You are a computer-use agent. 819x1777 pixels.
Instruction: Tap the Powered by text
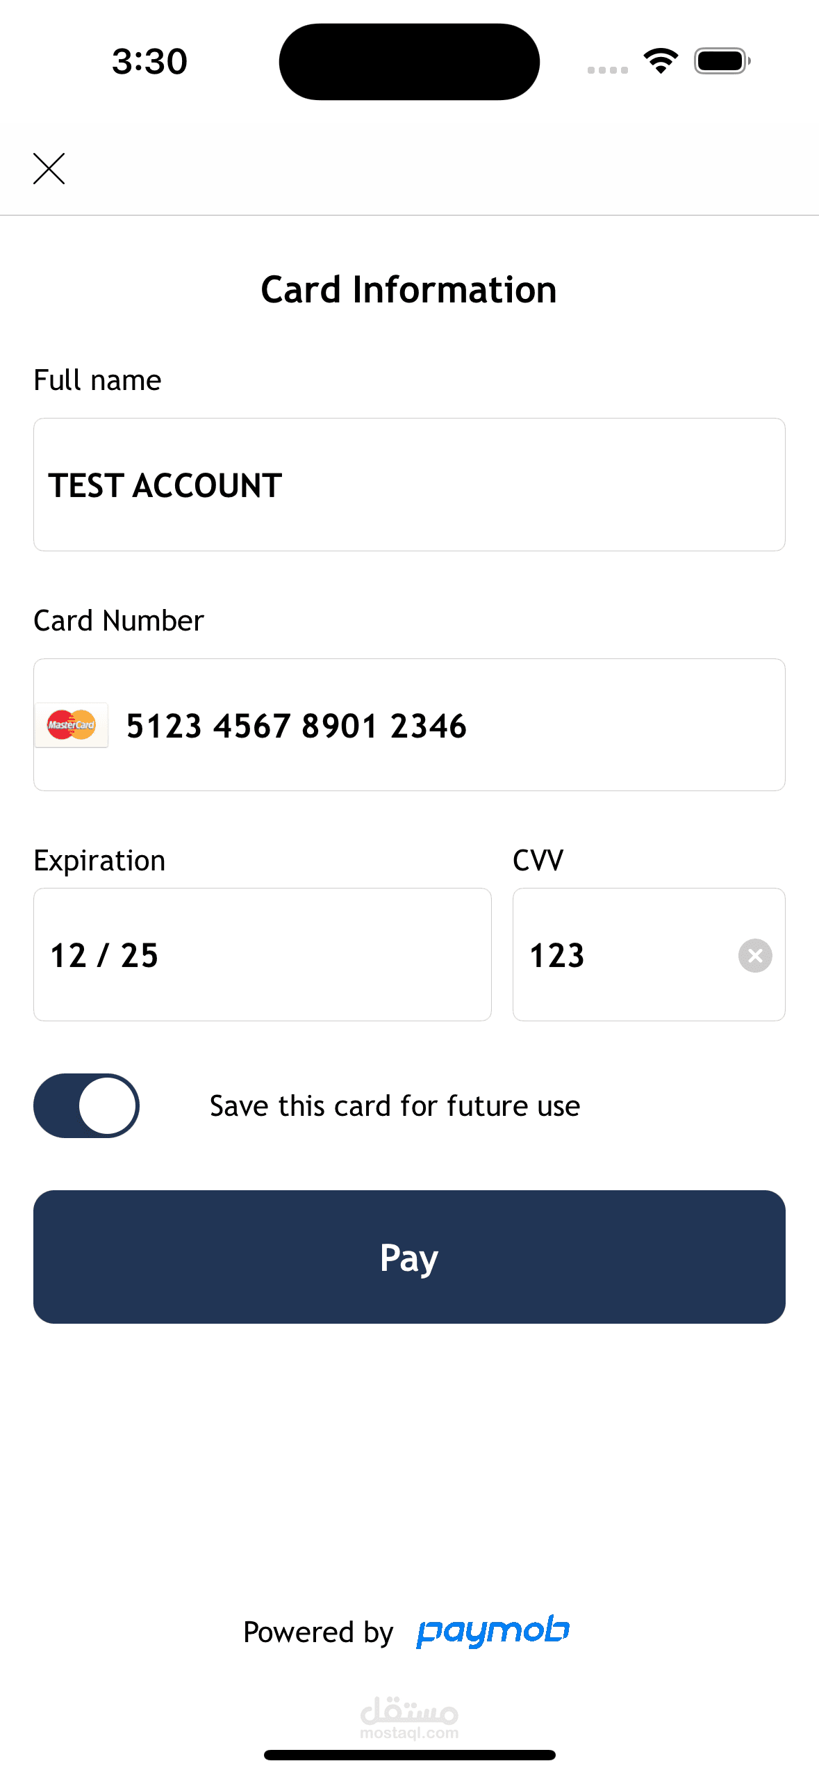pos(318,1632)
